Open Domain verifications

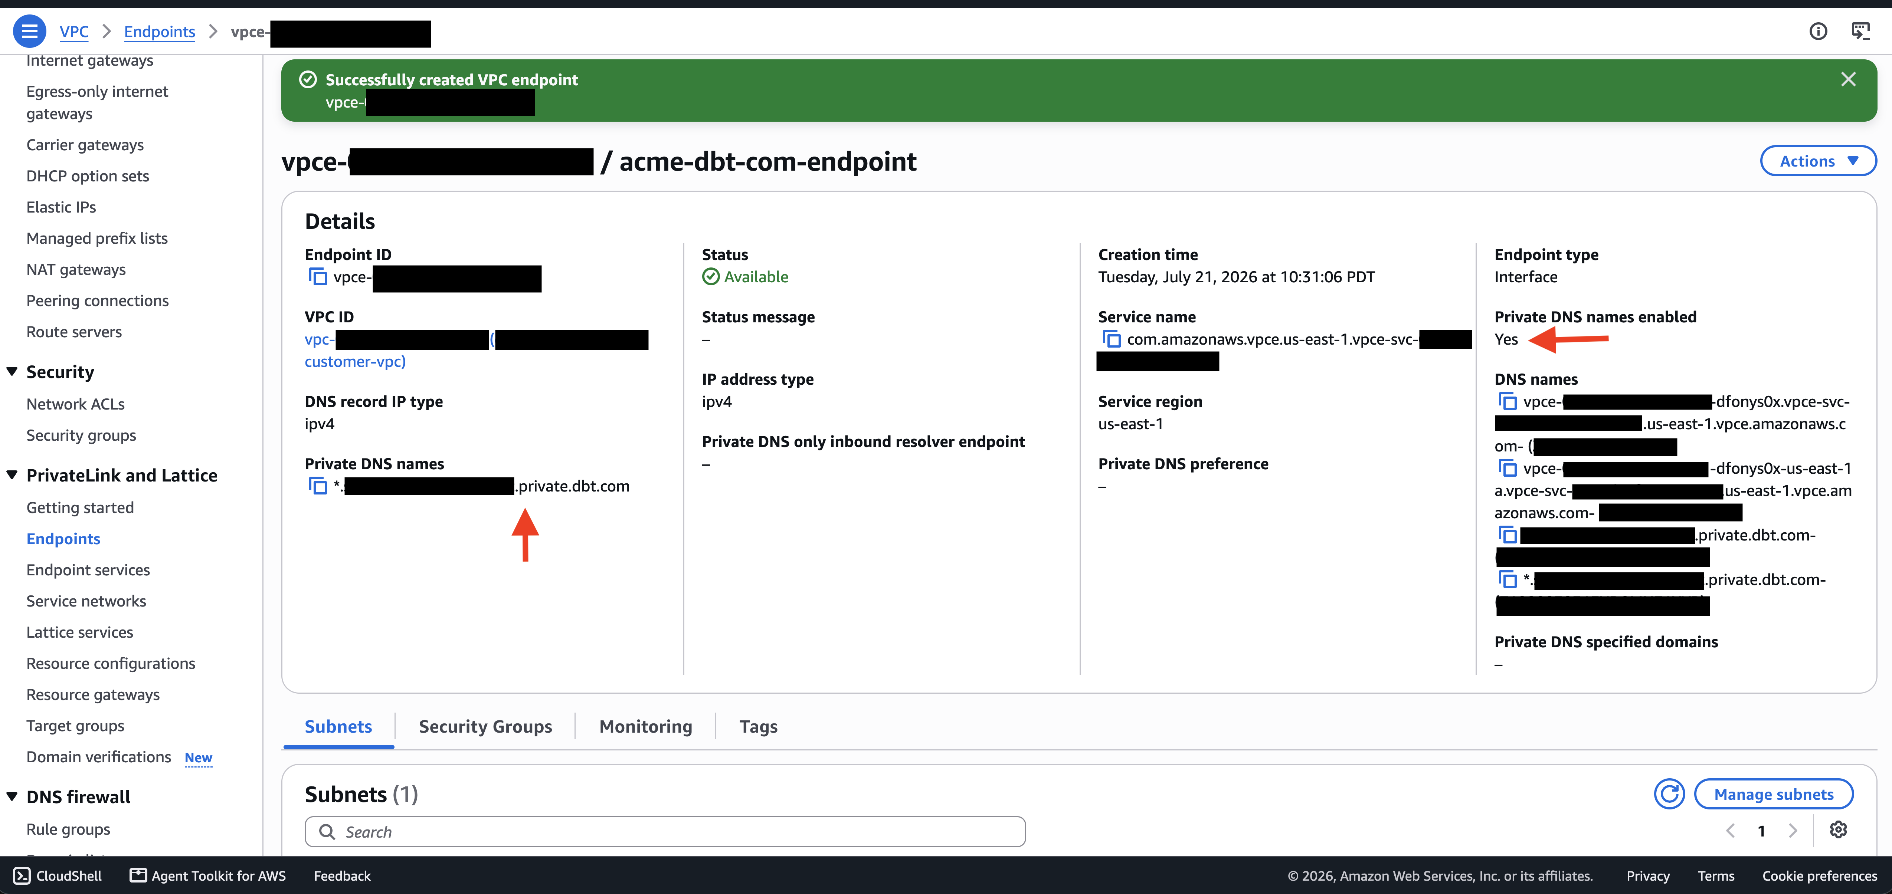(99, 757)
